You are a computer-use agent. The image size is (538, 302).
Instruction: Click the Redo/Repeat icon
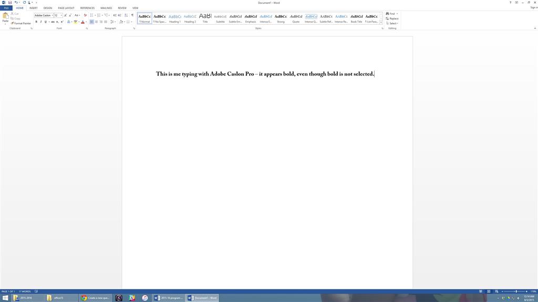tap(24, 3)
